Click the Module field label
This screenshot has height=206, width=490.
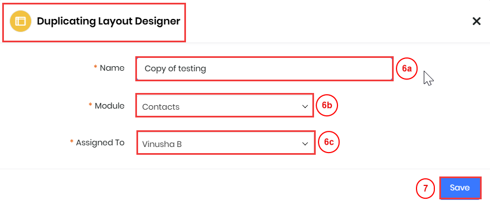coord(109,106)
